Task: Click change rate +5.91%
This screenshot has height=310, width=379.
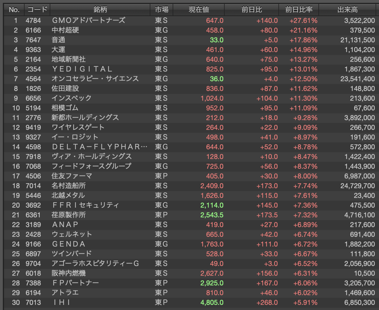Action: pyautogui.click(x=305, y=302)
